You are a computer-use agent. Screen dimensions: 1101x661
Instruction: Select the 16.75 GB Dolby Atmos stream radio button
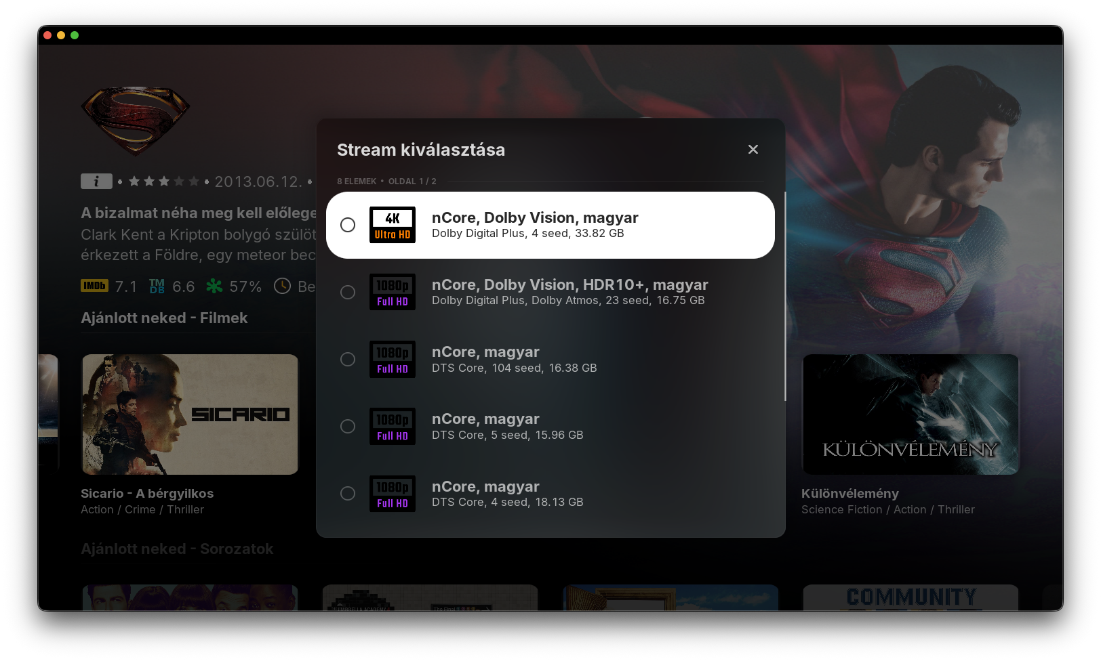click(348, 292)
